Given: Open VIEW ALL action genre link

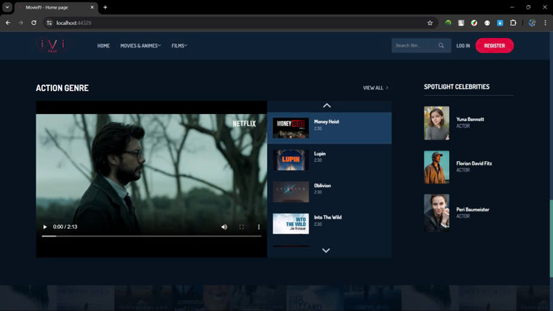Looking at the screenshot, I should click(375, 88).
